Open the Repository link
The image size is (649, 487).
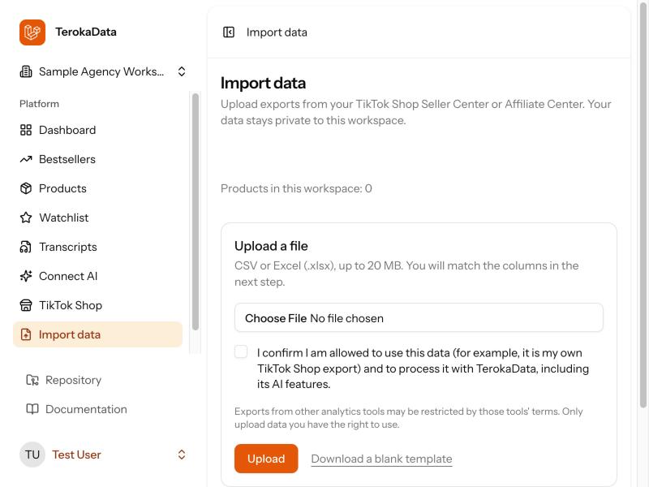point(73,380)
